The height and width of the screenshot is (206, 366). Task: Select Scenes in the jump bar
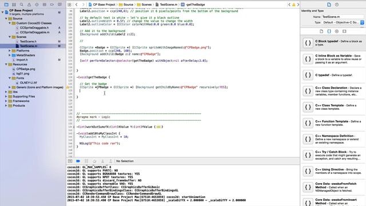point(144,5)
